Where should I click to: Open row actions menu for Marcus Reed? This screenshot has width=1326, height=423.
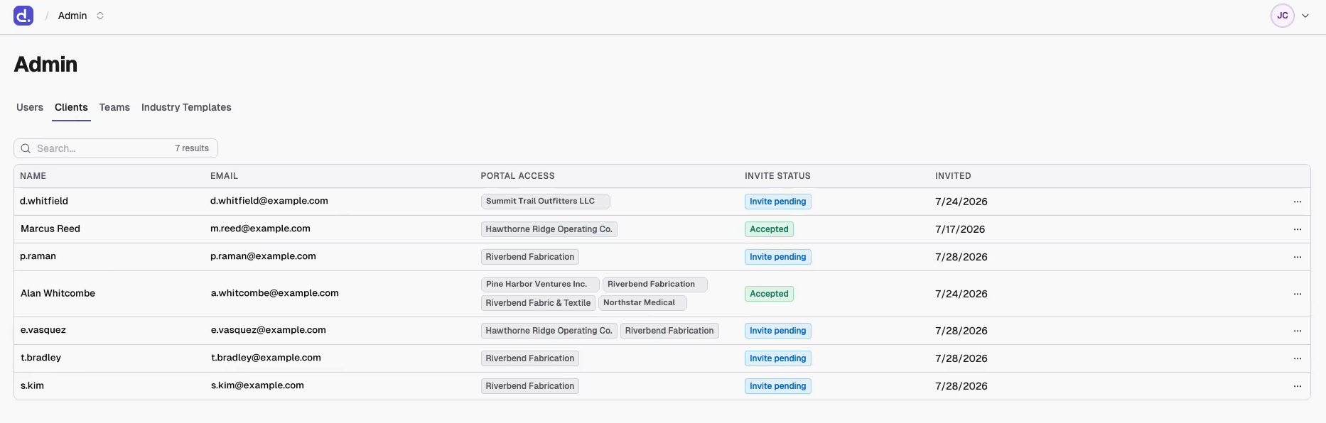click(x=1298, y=229)
